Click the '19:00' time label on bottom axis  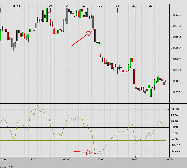tap(169, 159)
